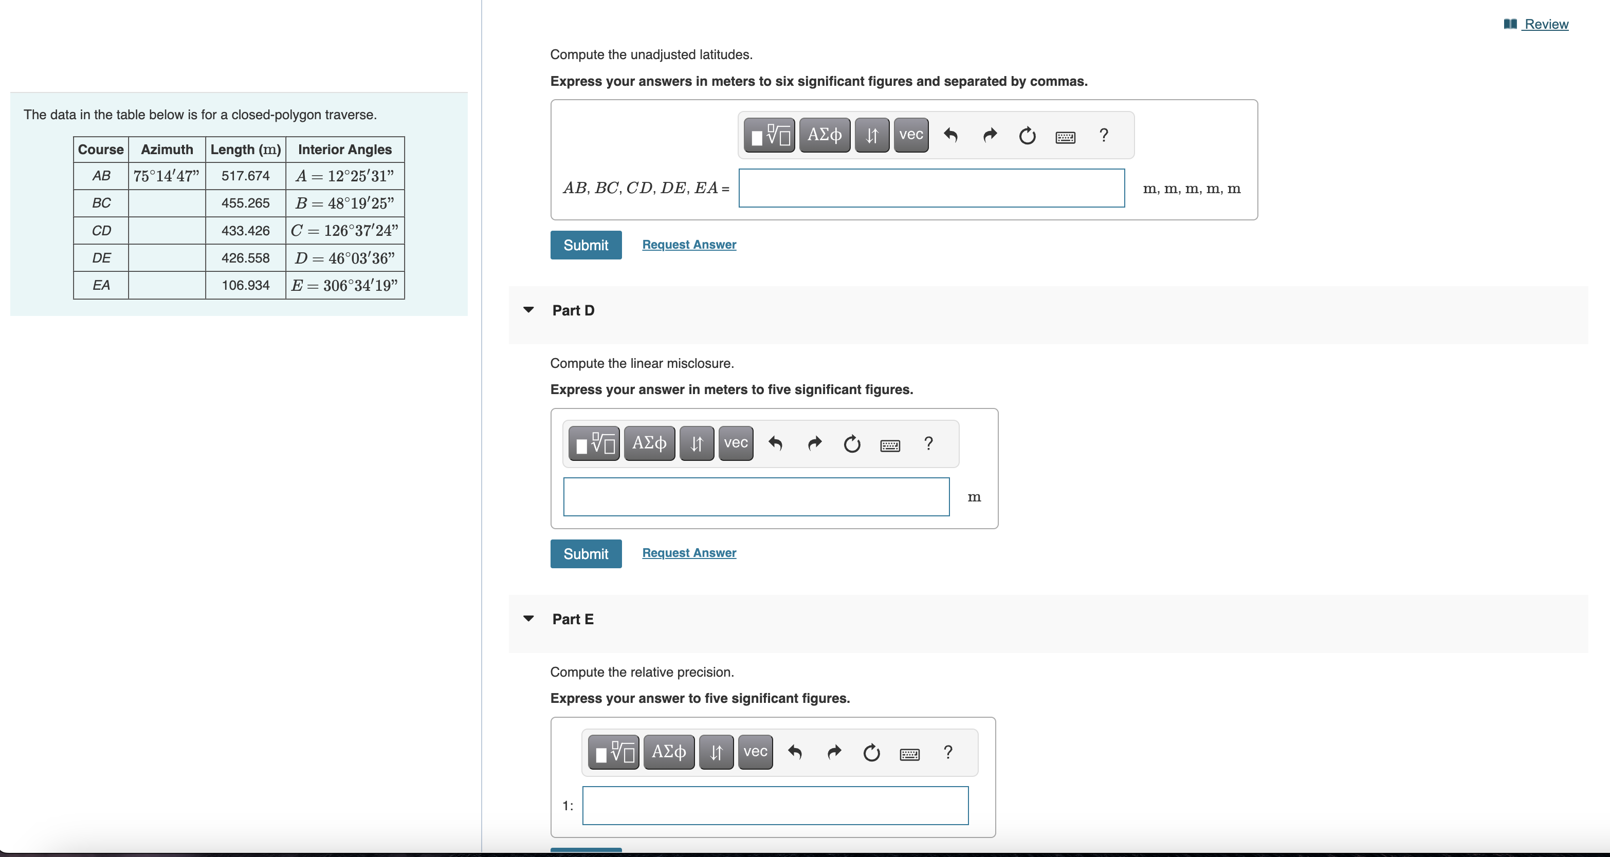The height and width of the screenshot is (857, 1610).
Task: Undo last entry using the latitudes toolbar arrow
Action: 950,134
